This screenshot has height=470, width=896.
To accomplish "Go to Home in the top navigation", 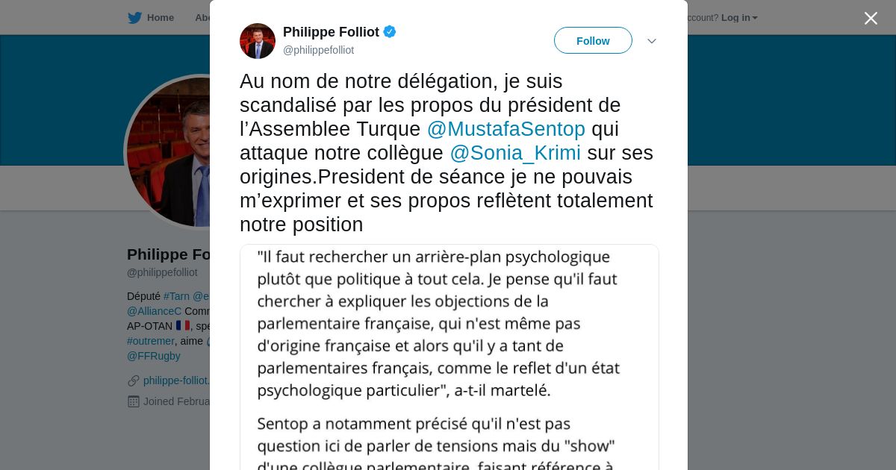I will pyautogui.click(x=160, y=18).
